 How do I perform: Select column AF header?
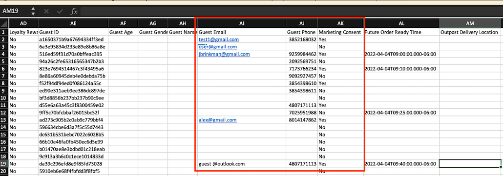click(123, 23)
